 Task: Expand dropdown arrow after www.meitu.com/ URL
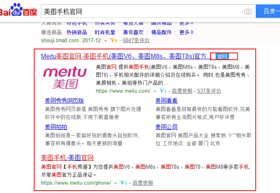[155, 92]
